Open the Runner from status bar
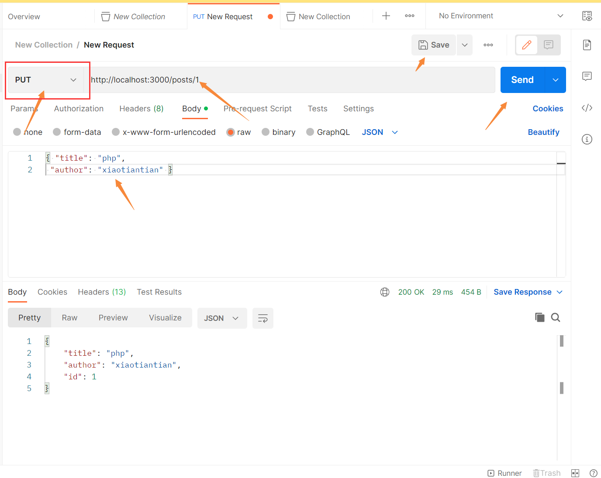 pos(504,473)
